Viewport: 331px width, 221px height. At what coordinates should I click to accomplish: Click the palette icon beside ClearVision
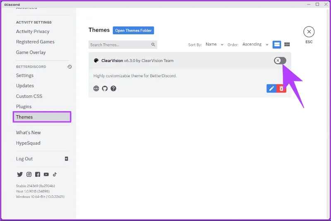[x=96, y=61]
